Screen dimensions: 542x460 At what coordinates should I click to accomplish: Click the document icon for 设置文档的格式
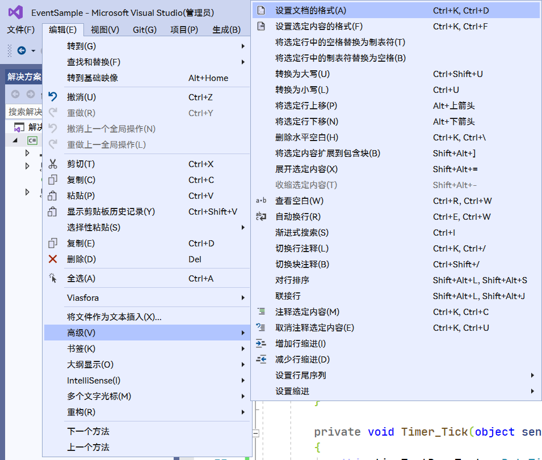click(261, 10)
